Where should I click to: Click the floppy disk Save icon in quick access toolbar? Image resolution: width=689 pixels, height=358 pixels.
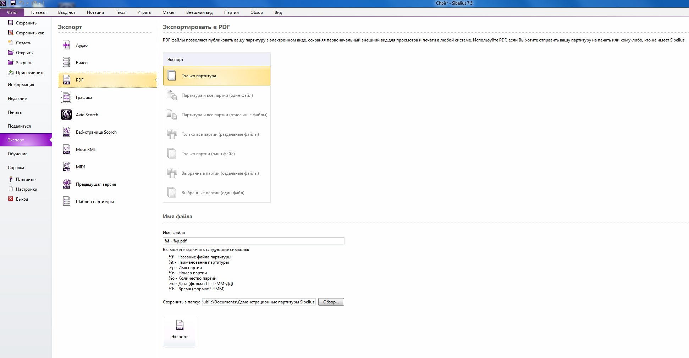(x=13, y=3)
